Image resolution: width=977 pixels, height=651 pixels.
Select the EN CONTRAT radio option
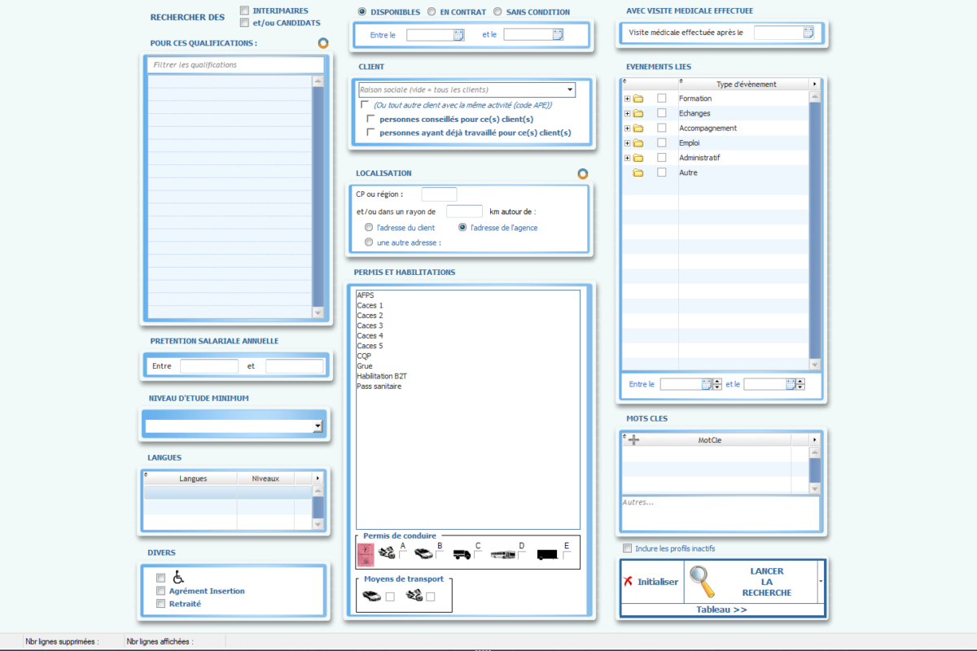click(432, 12)
